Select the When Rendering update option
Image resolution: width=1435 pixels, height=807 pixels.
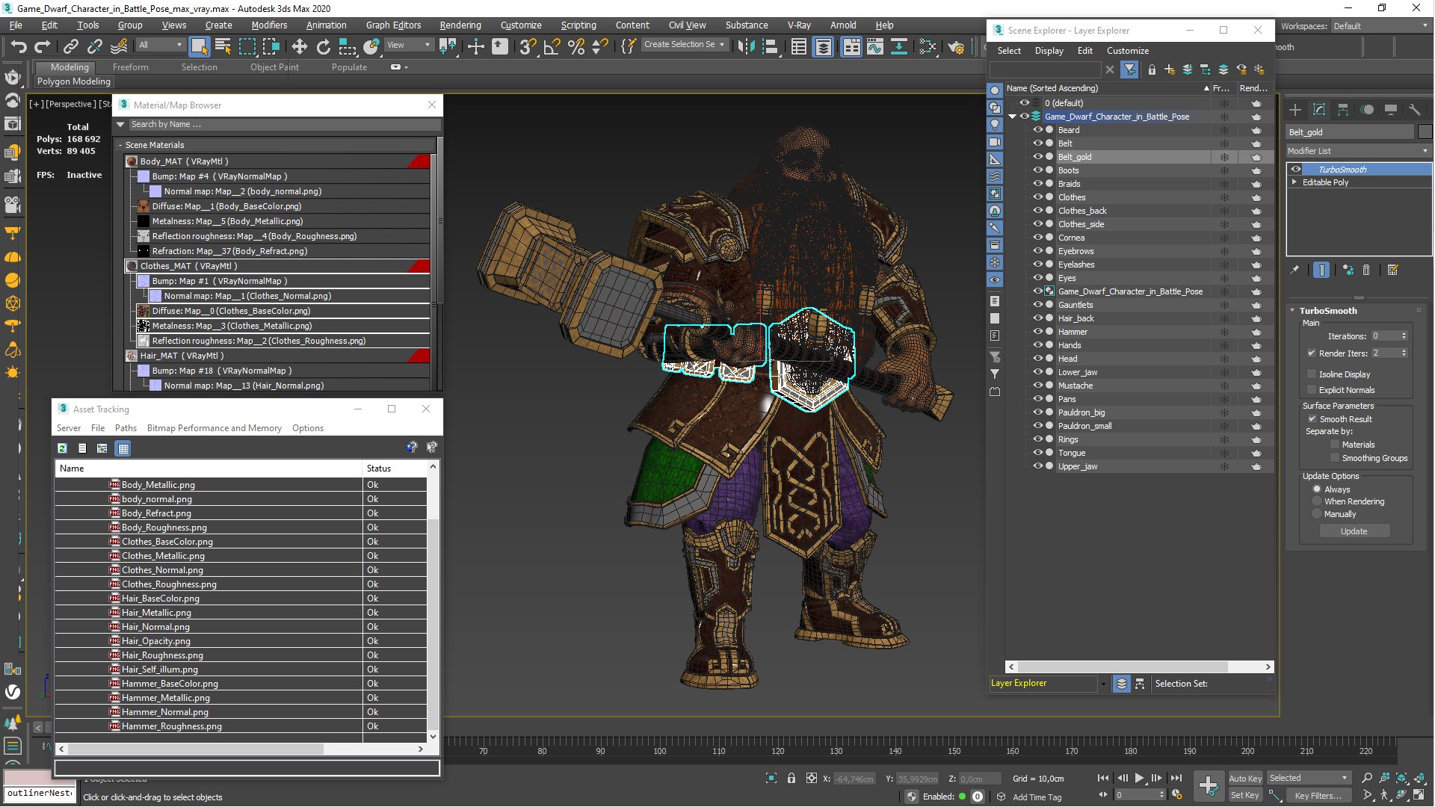[1317, 501]
